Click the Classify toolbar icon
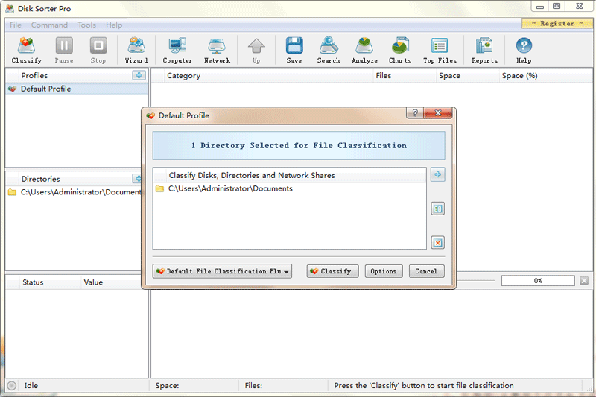 pos(27,50)
